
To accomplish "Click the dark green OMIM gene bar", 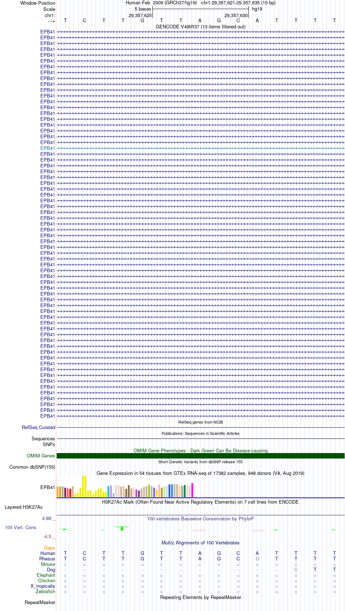I will [x=200, y=456].
